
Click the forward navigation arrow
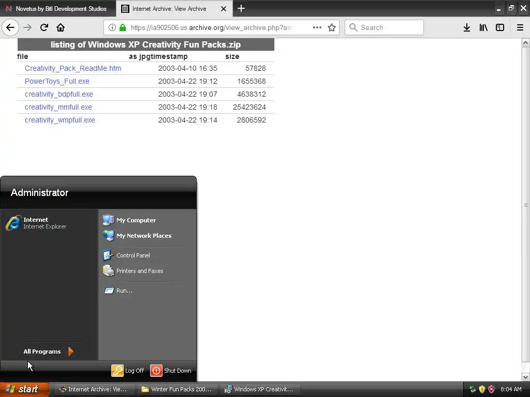[27, 28]
